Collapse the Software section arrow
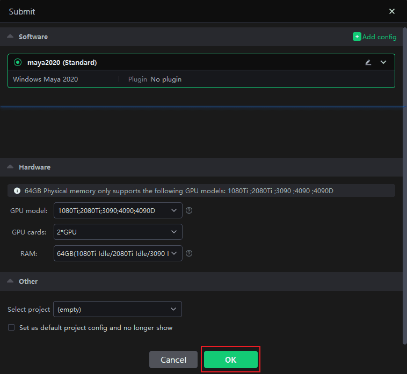Viewport: 407px width, 374px height. click(10, 36)
